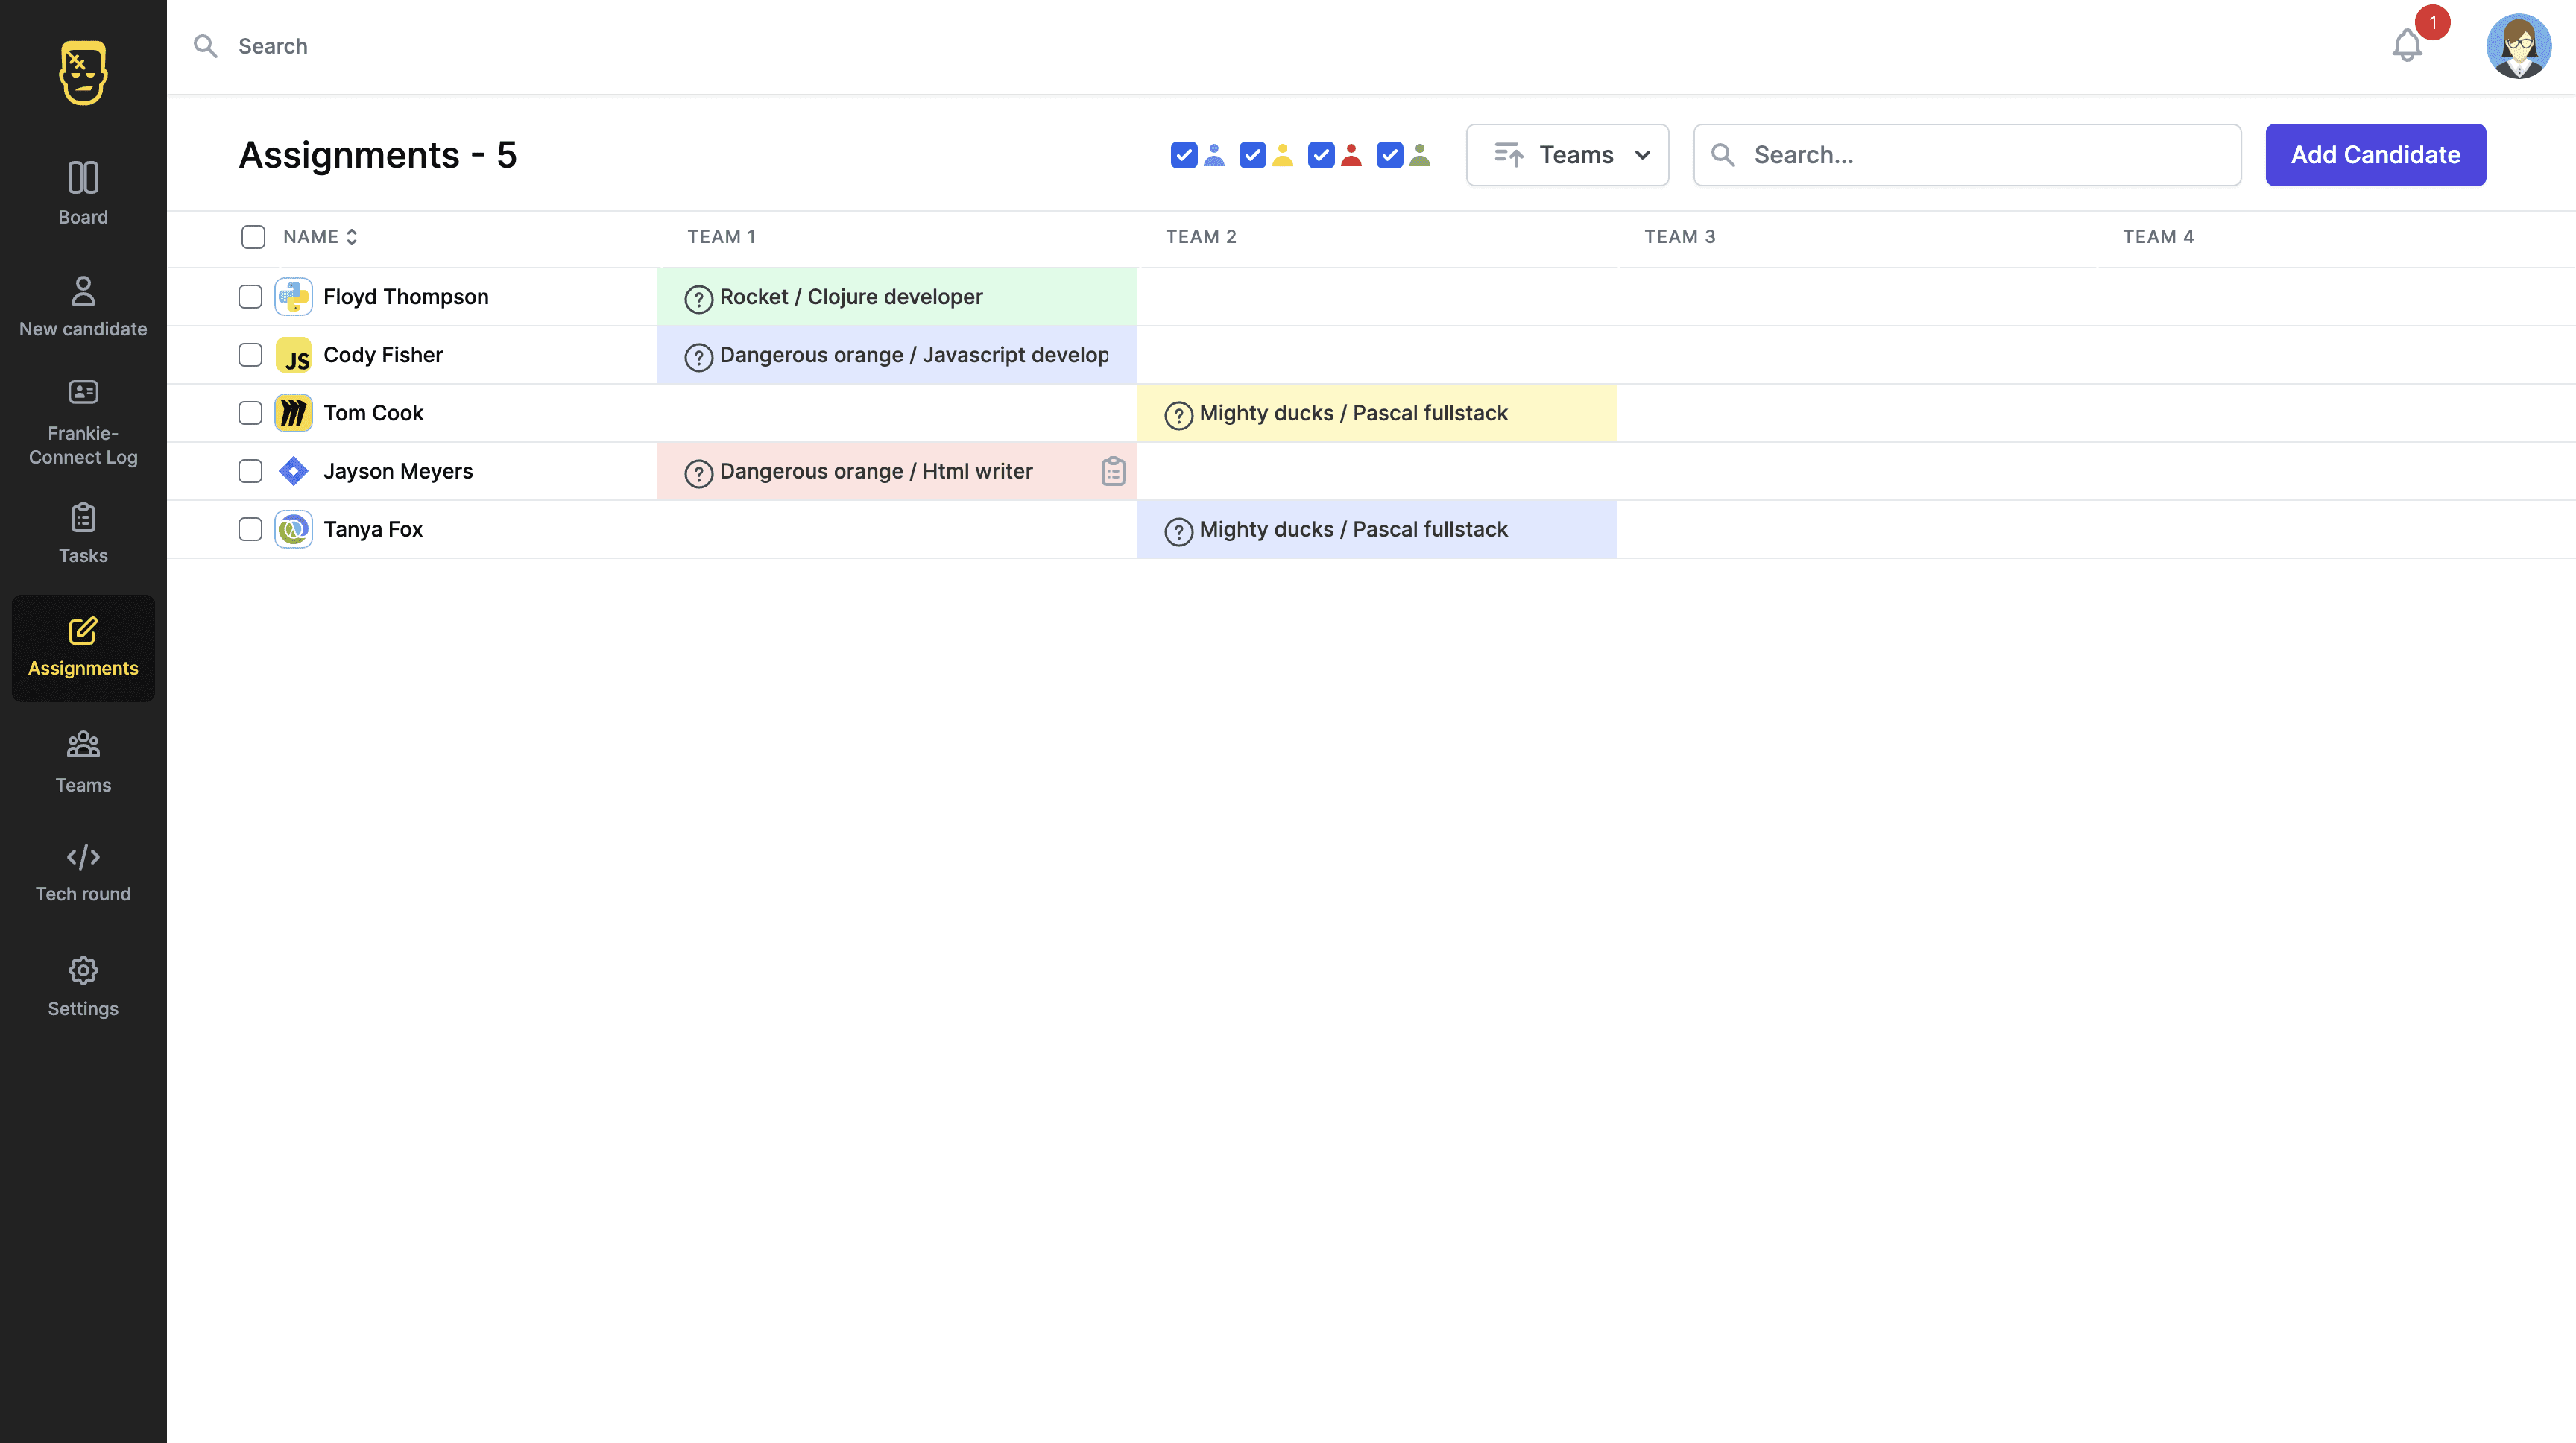
Task: Click Tom Cook's Miro icon
Action: [293, 413]
